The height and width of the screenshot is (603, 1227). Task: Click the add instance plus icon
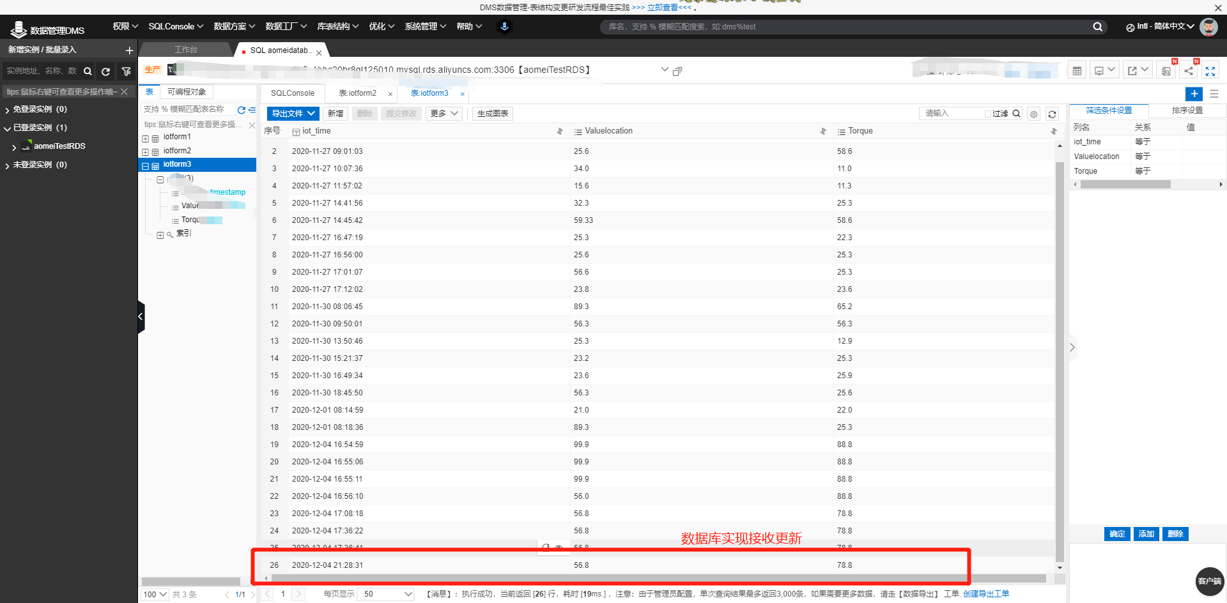click(129, 50)
